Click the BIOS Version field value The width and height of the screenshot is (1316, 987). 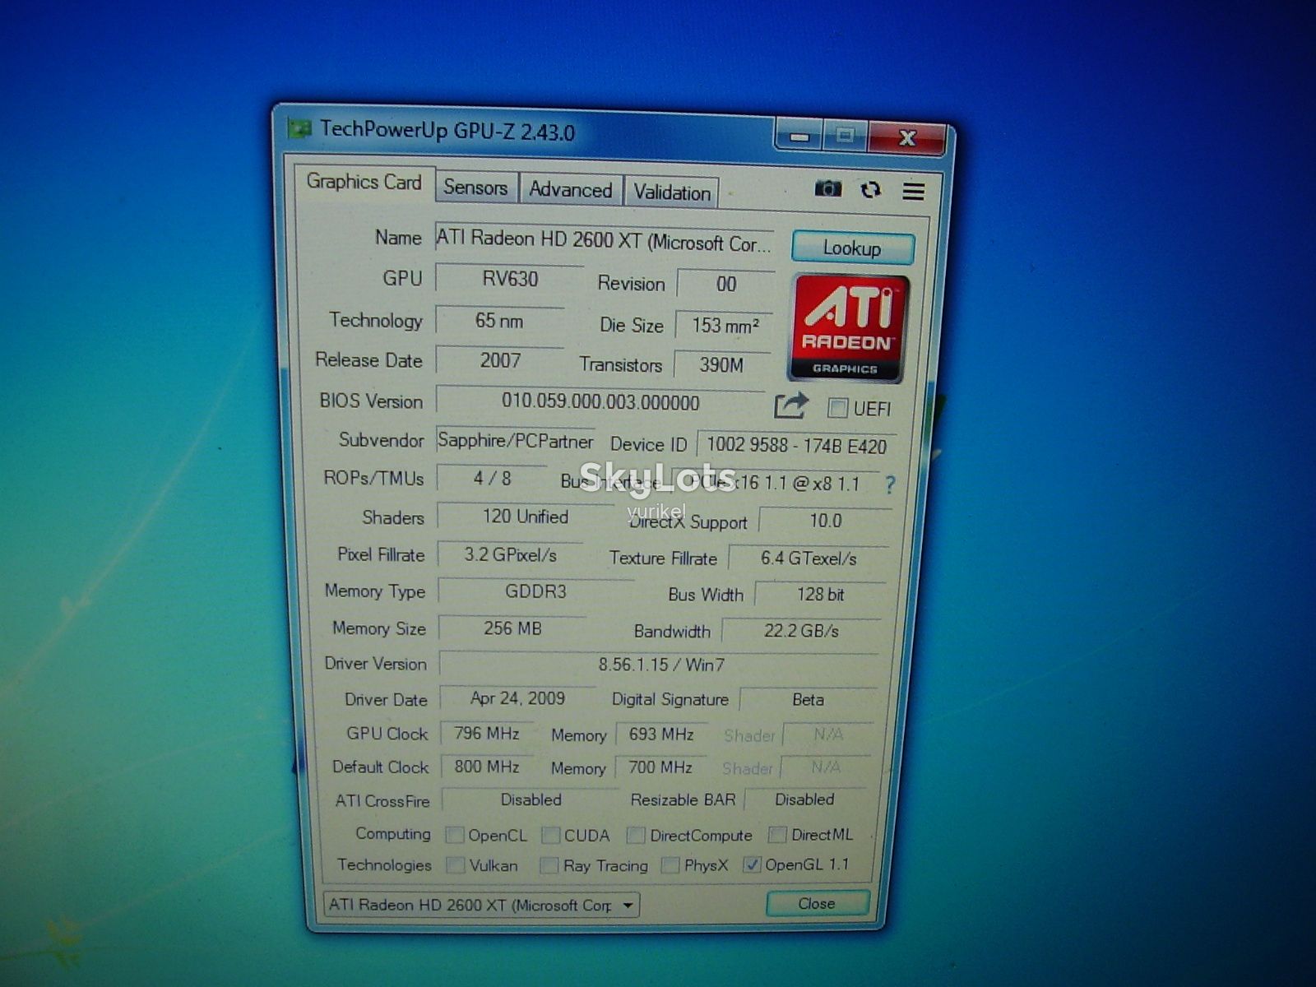pyautogui.click(x=600, y=402)
